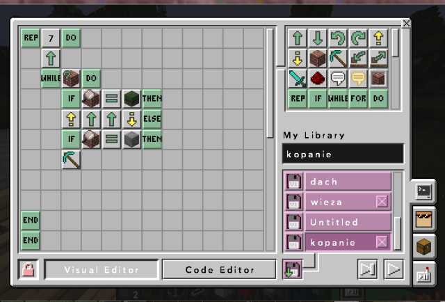
Task: Open the turtle face side tab with sunglasses
Action: [x=423, y=219]
